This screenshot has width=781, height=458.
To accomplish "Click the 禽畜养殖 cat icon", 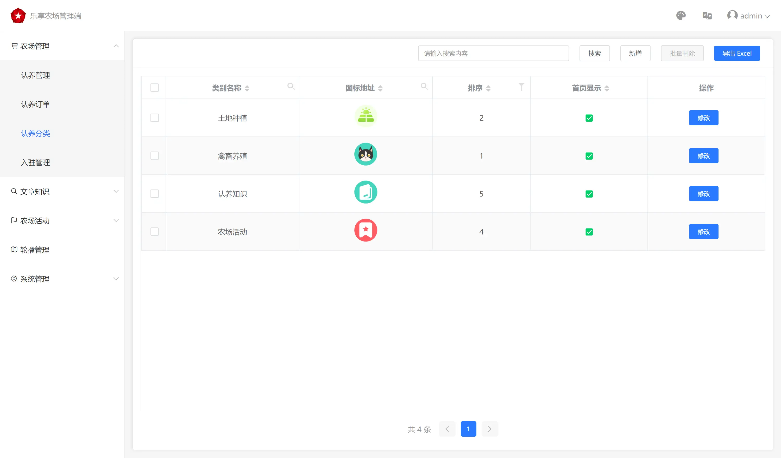I will [366, 154].
